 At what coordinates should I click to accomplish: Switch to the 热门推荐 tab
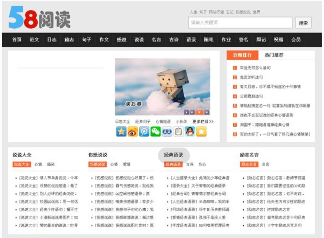pyautogui.click(x=274, y=55)
